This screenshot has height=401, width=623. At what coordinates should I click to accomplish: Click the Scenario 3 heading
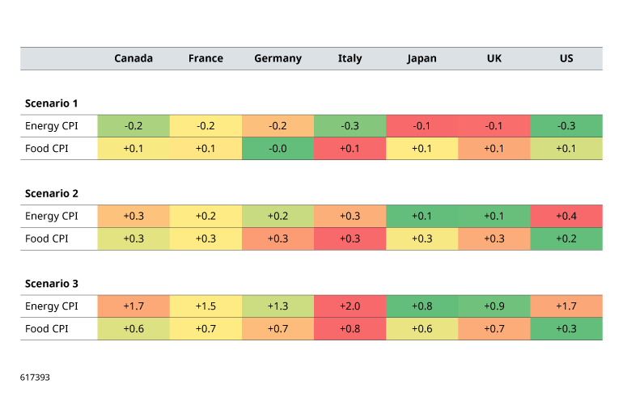click(x=51, y=284)
